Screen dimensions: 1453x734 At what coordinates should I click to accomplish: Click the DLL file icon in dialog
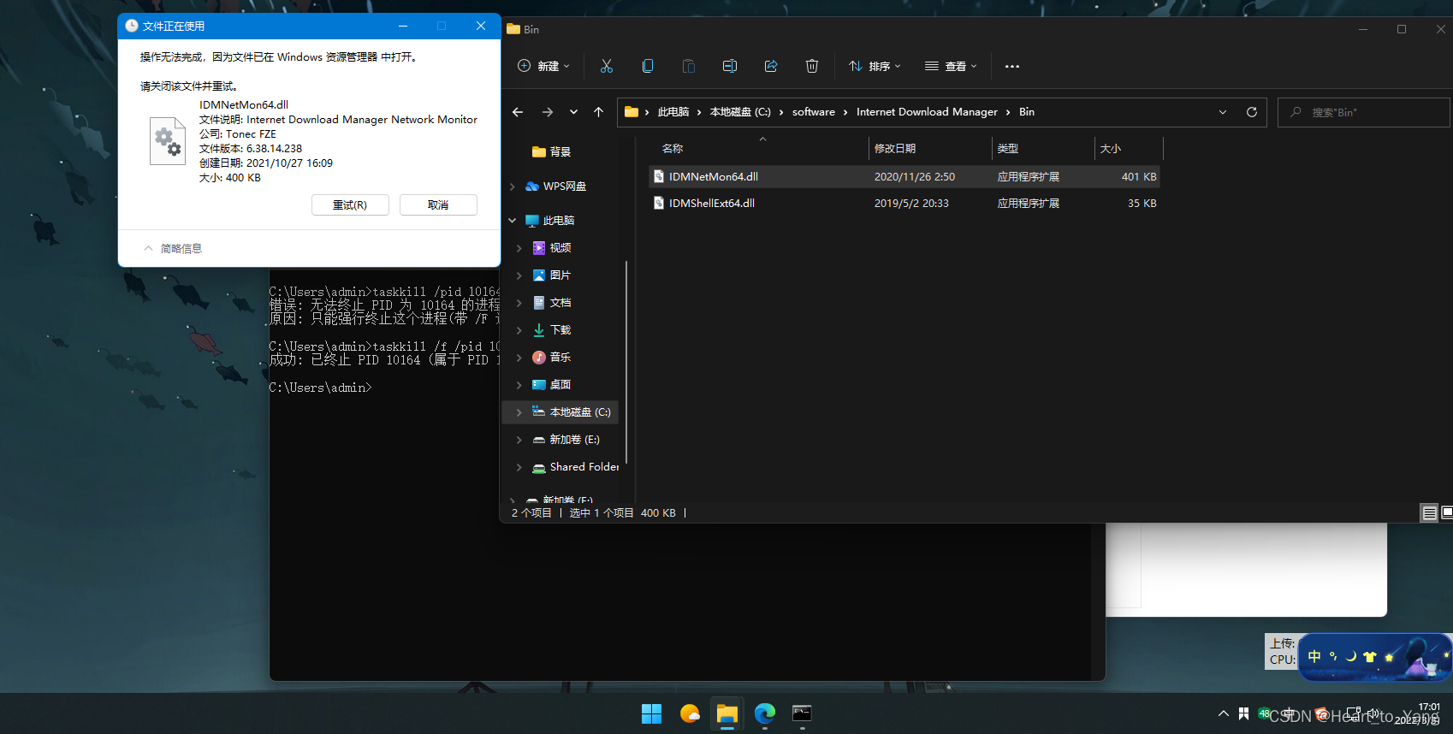click(168, 141)
